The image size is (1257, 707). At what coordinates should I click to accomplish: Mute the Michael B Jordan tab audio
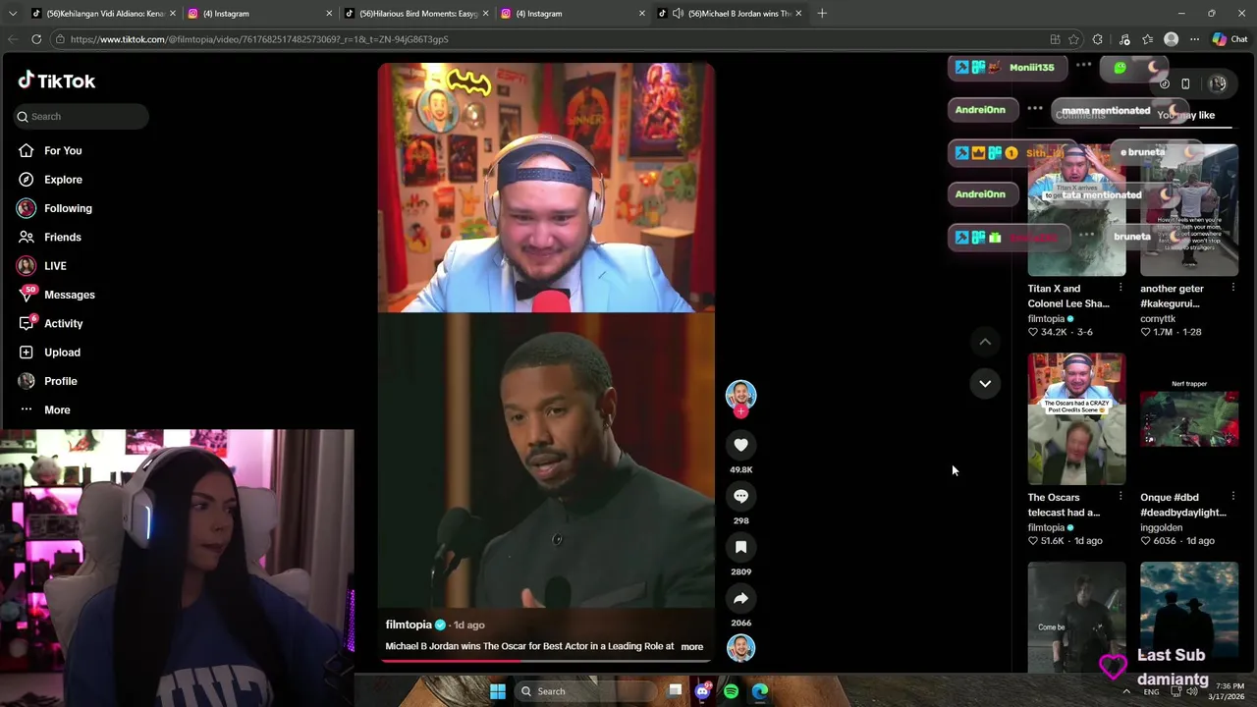coord(678,14)
